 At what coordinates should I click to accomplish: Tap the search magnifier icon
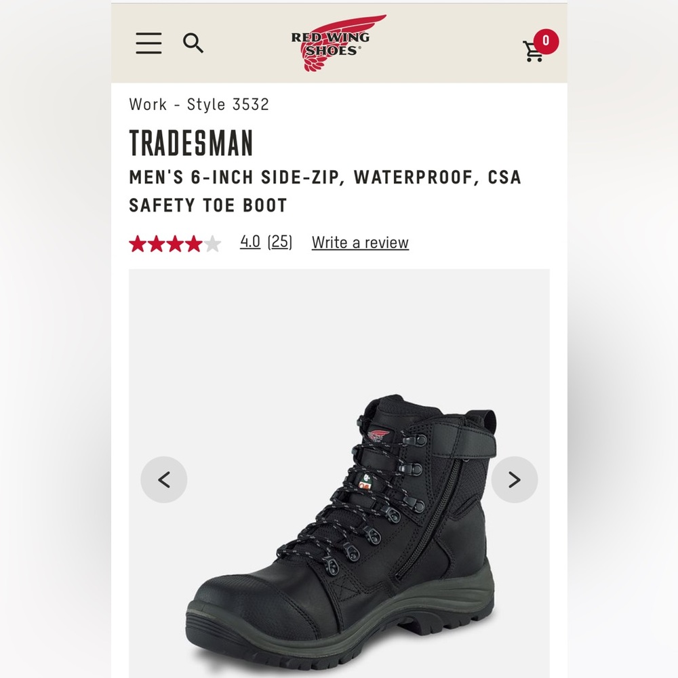(x=193, y=43)
